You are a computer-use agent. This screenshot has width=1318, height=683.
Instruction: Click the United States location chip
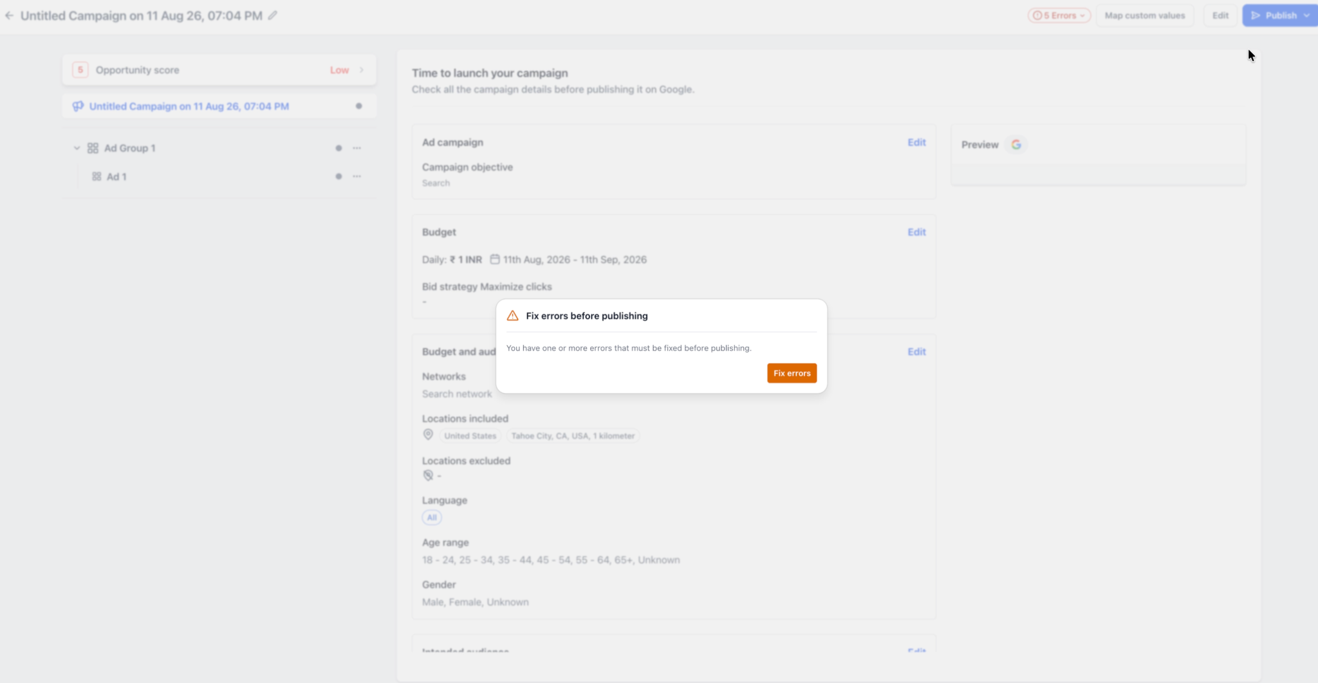(x=470, y=436)
